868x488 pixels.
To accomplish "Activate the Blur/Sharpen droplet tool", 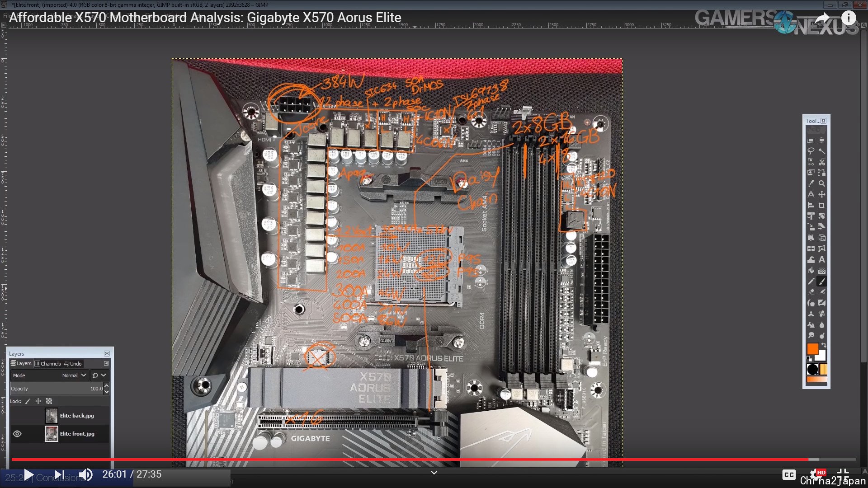I will tap(822, 325).
